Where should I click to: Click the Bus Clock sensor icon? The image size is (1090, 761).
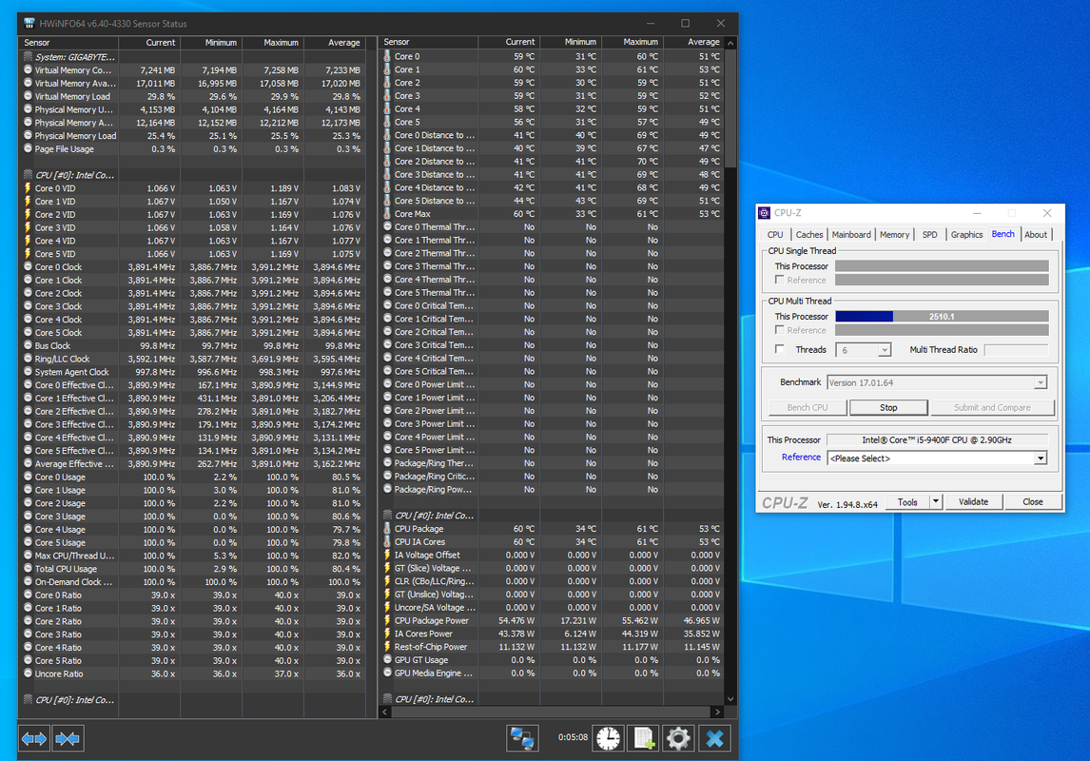point(28,345)
